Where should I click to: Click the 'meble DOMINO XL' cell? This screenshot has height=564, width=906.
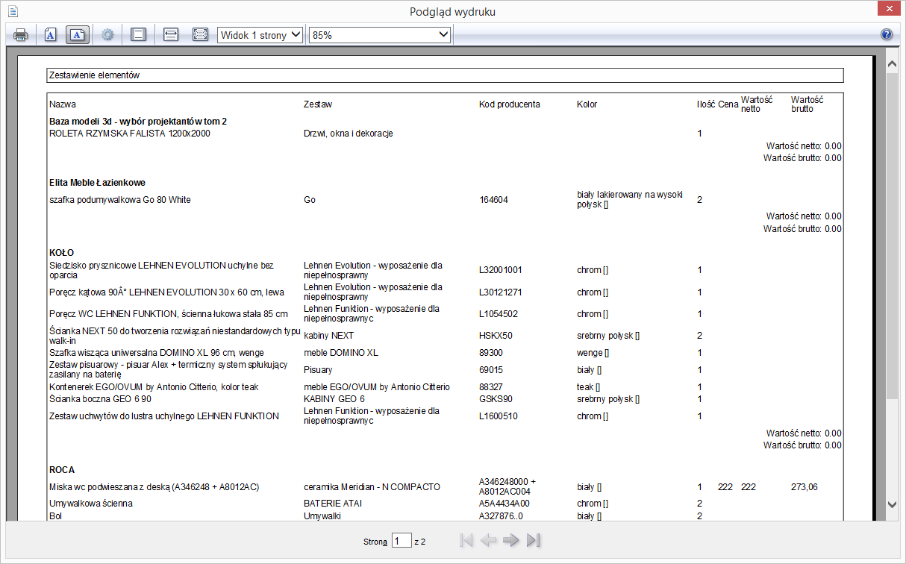pyautogui.click(x=341, y=353)
